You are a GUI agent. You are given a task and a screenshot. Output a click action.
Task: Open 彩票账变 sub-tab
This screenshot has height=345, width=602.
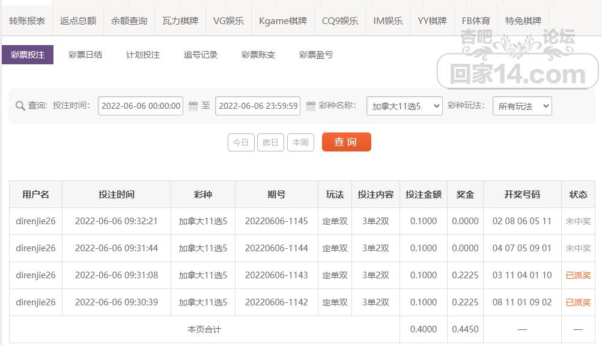[258, 55]
